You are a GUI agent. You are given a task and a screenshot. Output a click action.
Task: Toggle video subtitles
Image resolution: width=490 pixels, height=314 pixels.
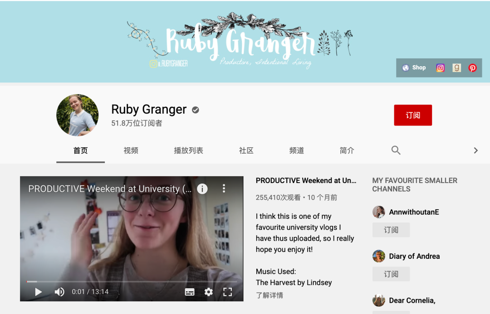pyautogui.click(x=190, y=292)
